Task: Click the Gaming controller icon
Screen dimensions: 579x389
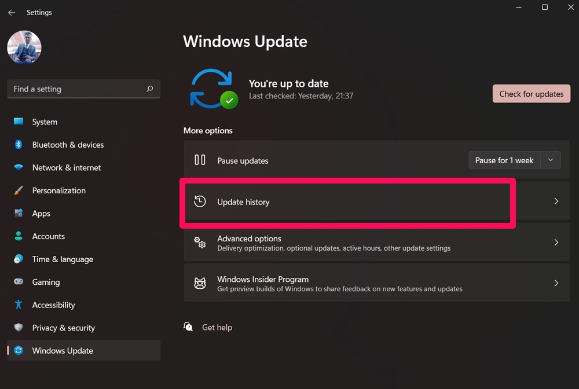Action: [19, 282]
